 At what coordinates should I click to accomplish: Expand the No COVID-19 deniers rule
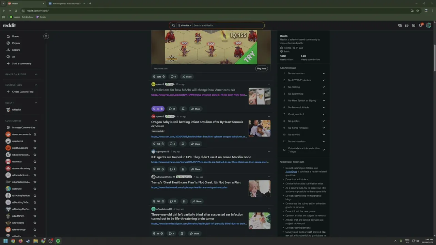coord(324,80)
